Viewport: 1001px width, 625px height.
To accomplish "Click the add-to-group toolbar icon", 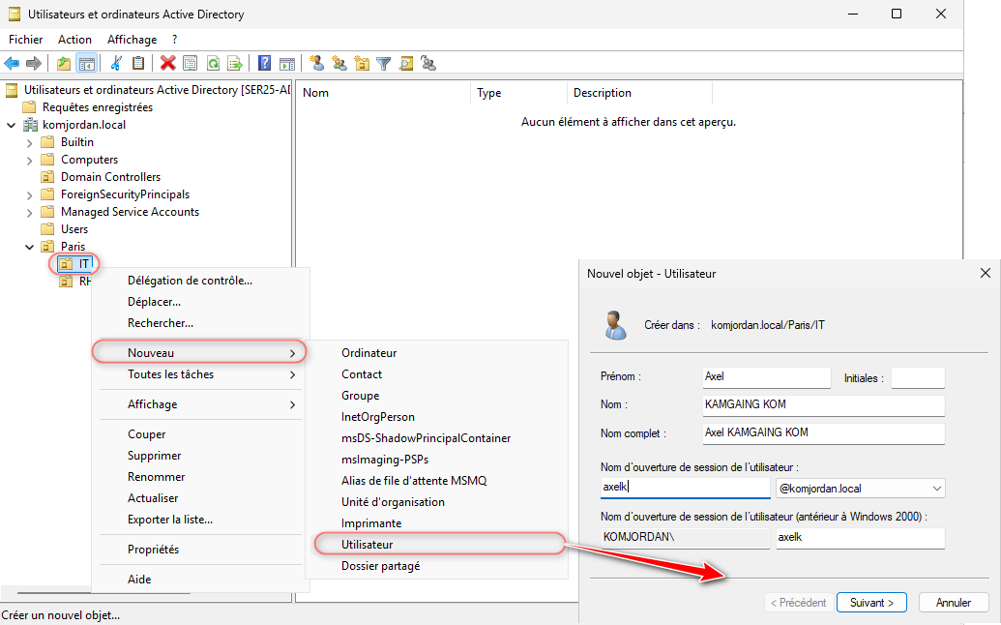I will [x=428, y=63].
